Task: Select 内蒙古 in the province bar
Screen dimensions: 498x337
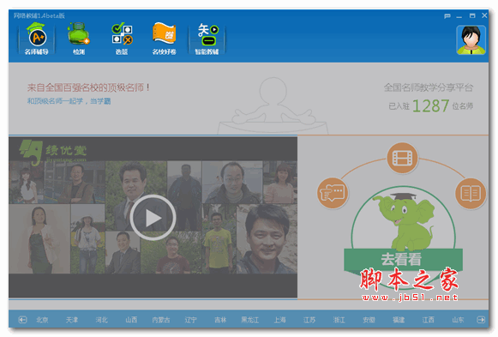Action: [x=161, y=320]
